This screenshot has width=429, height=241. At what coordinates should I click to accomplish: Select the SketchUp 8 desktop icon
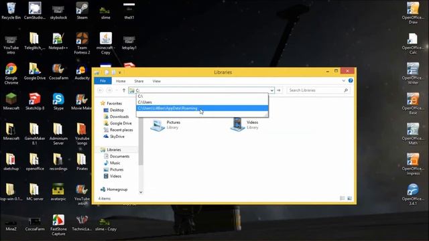pos(35,102)
